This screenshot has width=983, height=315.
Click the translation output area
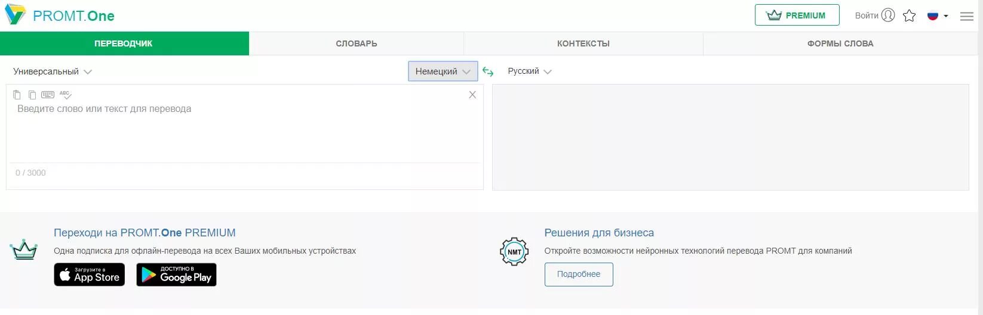click(x=730, y=138)
